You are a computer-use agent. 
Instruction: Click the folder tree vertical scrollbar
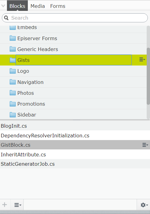[x=148, y=76]
